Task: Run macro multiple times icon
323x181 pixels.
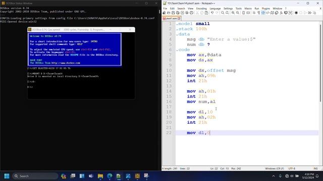Action: [310, 13]
